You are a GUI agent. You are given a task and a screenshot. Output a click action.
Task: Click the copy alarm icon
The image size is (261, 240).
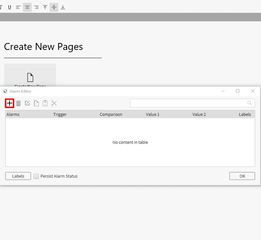pyautogui.click(x=36, y=103)
